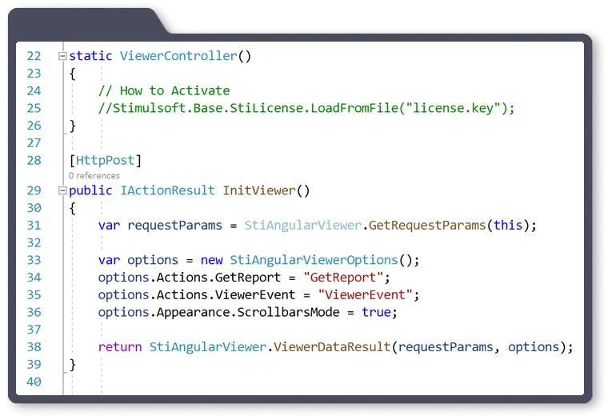
Task: Click 'StiAngularViewer' class on line 31
Action: click(303, 226)
